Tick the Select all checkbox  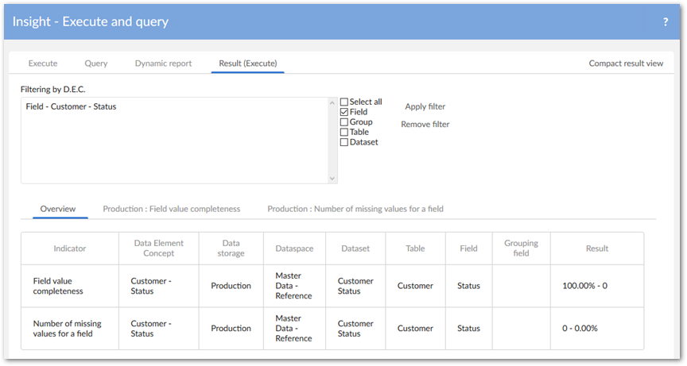344,102
